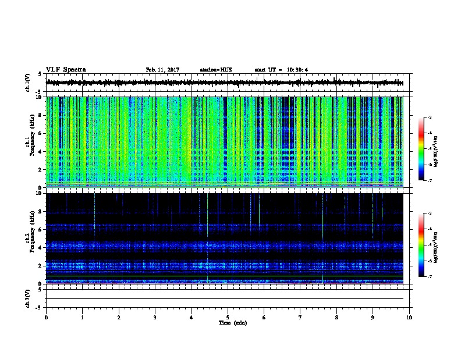Click the "Time (min)" axis label
This screenshot has height=356, width=461.
point(233,323)
